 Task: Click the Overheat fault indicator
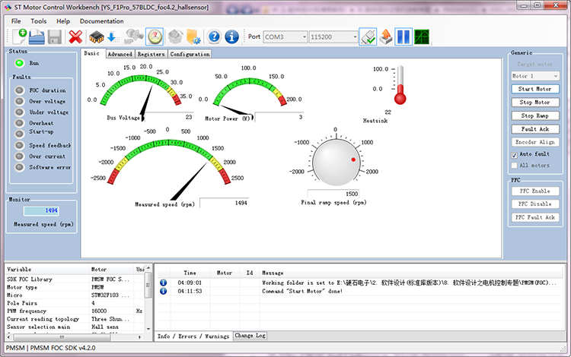pos(19,123)
